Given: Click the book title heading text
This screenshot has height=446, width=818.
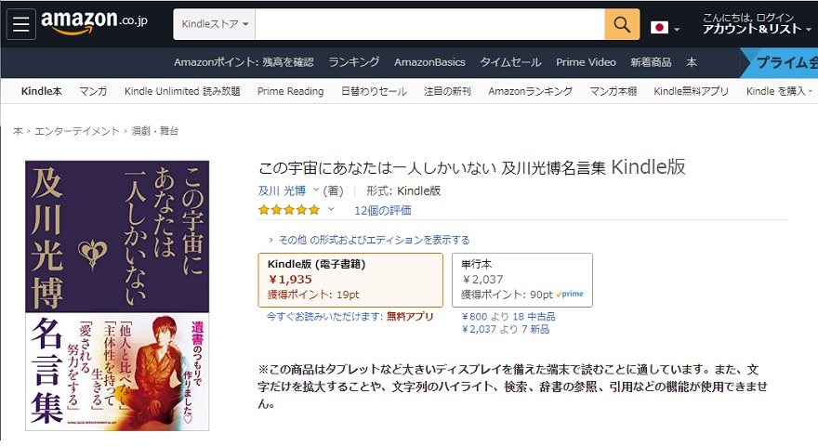Looking at the screenshot, I should click(x=471, y=167).
